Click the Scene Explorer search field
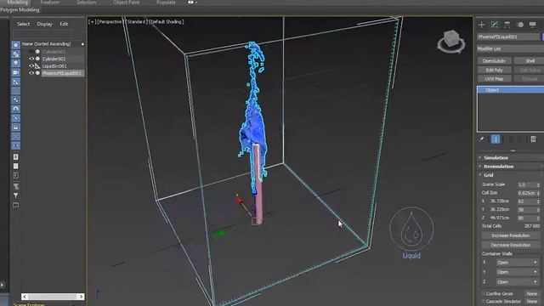Screen dimensions: 544x306 click(x=43, y=34)
